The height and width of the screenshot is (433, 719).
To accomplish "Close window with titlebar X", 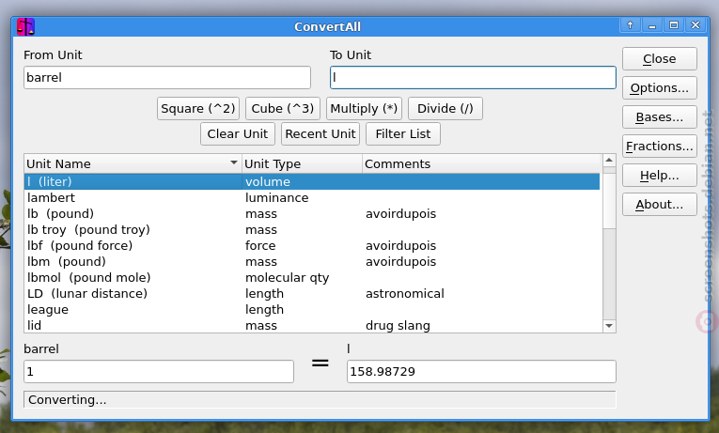I will [x=696, y=25].
